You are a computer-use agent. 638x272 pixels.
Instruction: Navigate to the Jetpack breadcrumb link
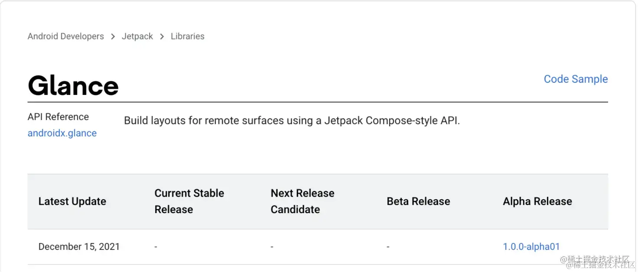coord(137,36)
